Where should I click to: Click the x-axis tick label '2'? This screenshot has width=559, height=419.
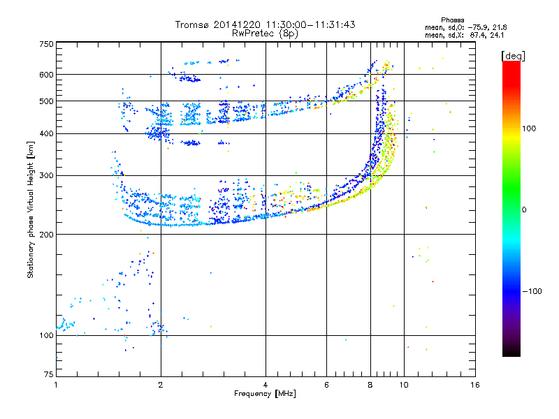161,385
